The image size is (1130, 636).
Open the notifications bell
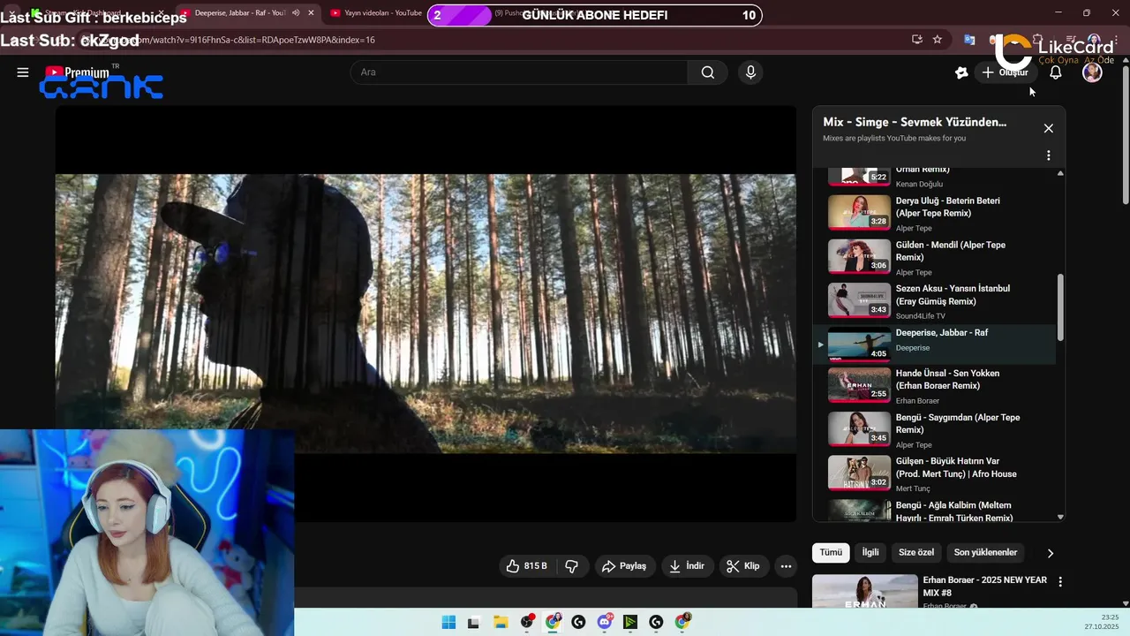click(x=1055, y=72)
